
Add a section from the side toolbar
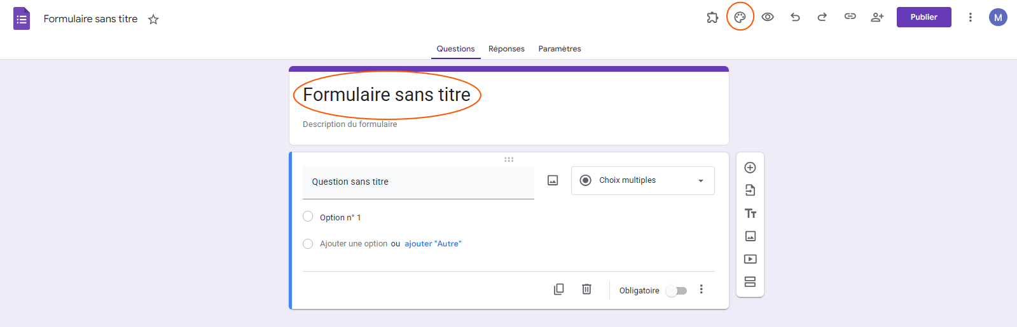[750, 282]
